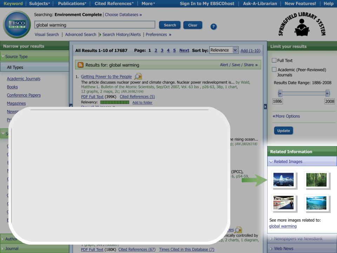Open the Sort by Relevance dropdown

coord(224,50)
